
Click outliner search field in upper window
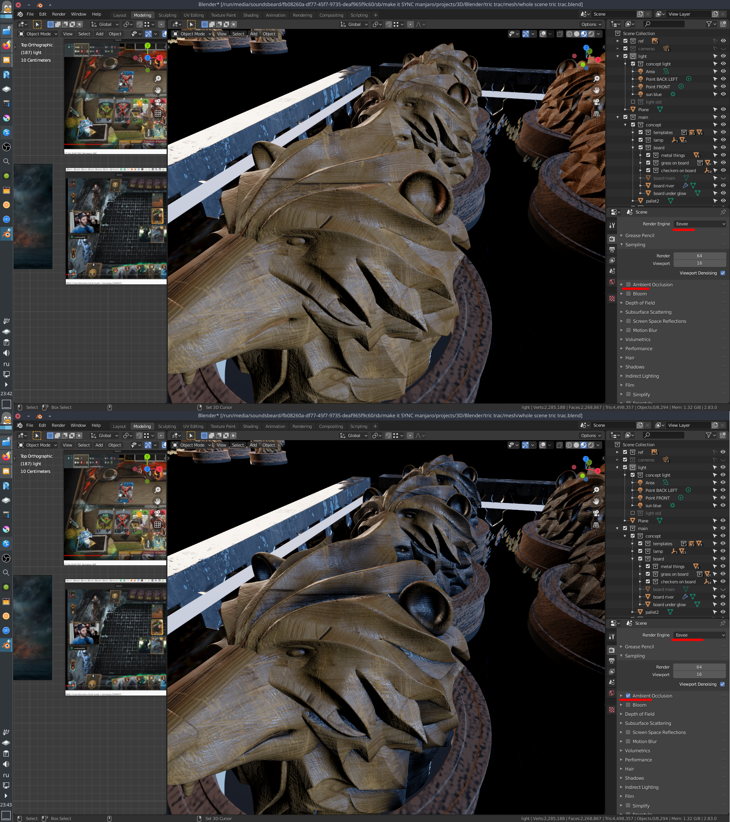pyautogui.click(x=664, y=24)
